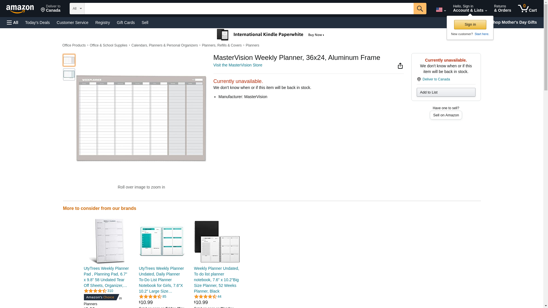Open the Account & Lists dropdown
Screen dimensions: 548x308
(x=470, y=9)
